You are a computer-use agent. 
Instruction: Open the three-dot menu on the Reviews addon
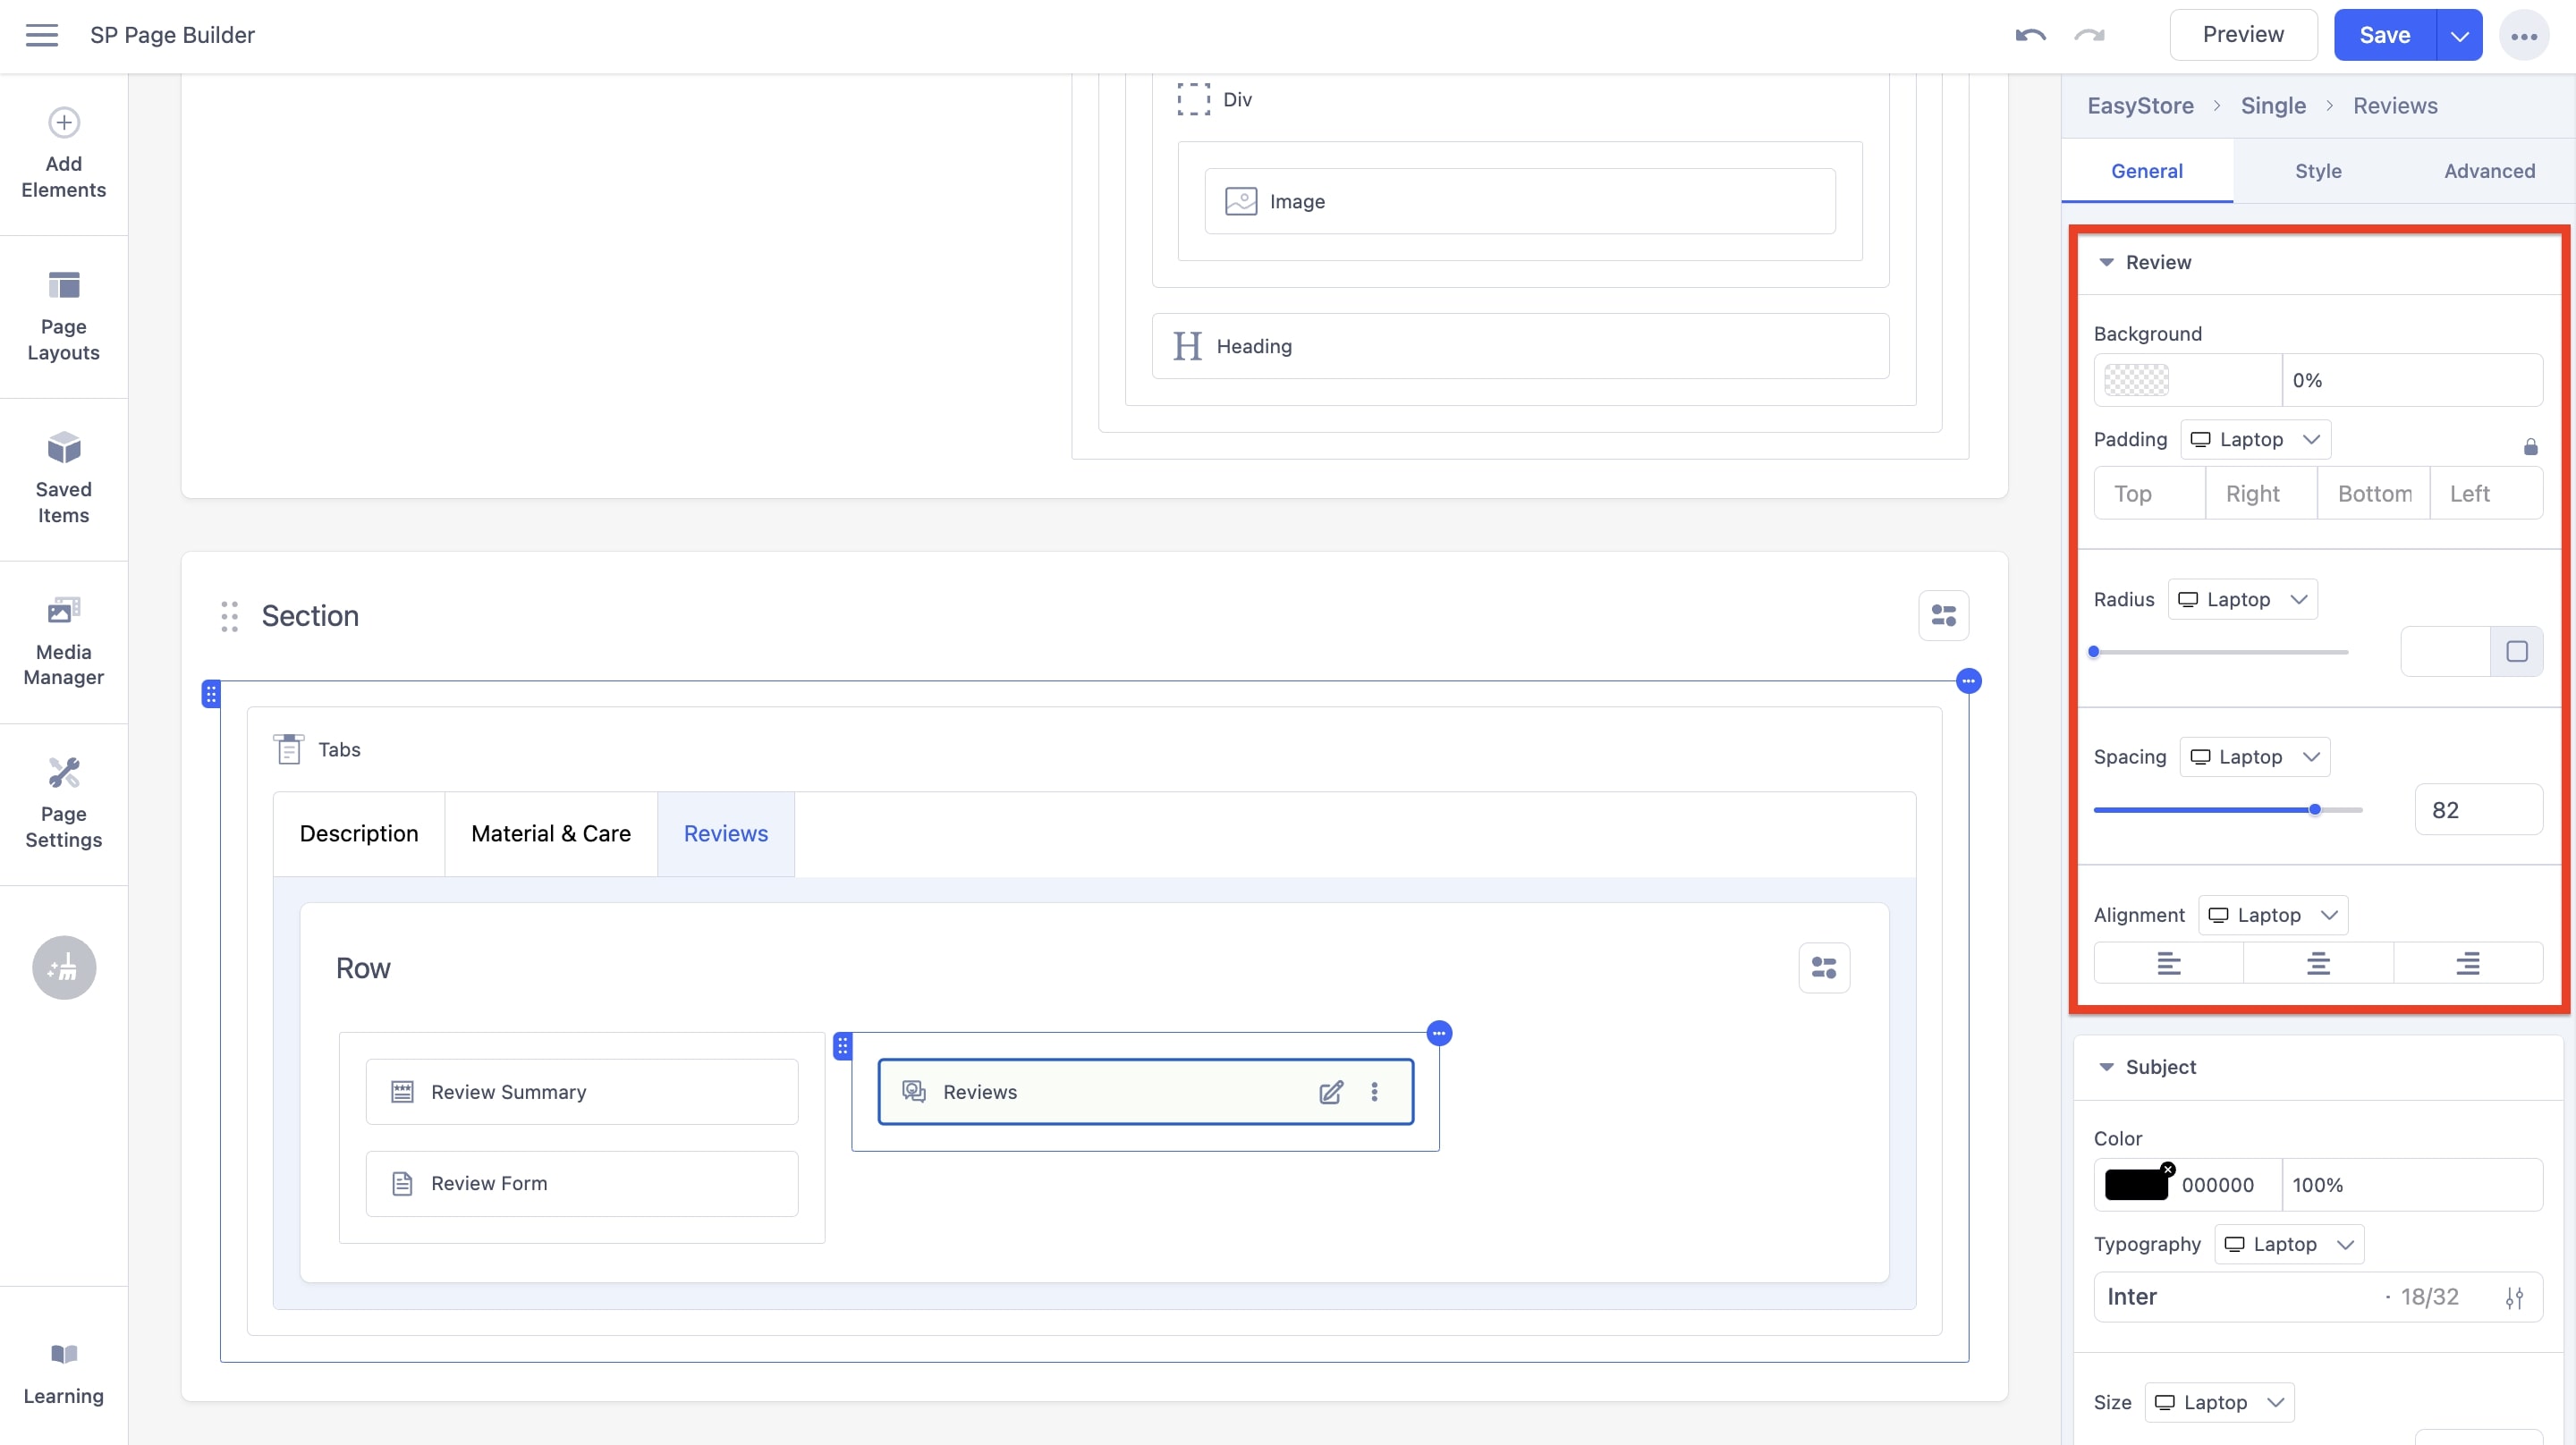click(x=1375, y=1091)
